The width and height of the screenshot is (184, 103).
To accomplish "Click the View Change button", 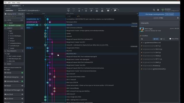I will [x=169, y=14].
